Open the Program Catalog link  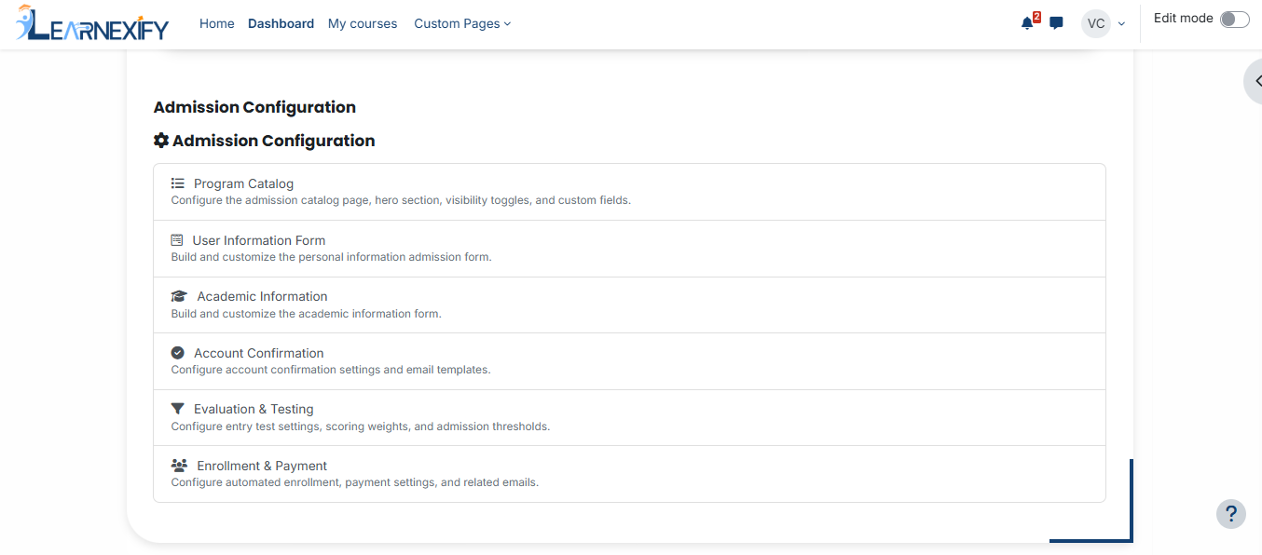click(x=243, y=183)
